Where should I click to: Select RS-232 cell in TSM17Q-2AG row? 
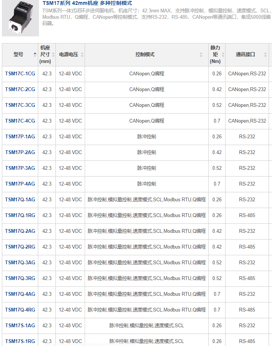tap(247, 231)
